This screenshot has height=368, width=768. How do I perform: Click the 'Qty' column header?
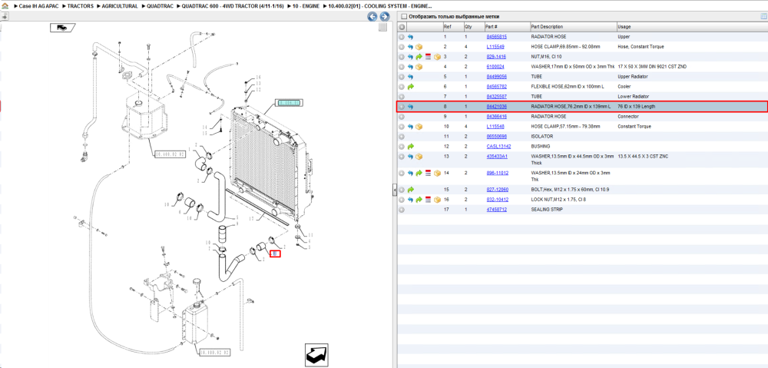tap(473, 27)
